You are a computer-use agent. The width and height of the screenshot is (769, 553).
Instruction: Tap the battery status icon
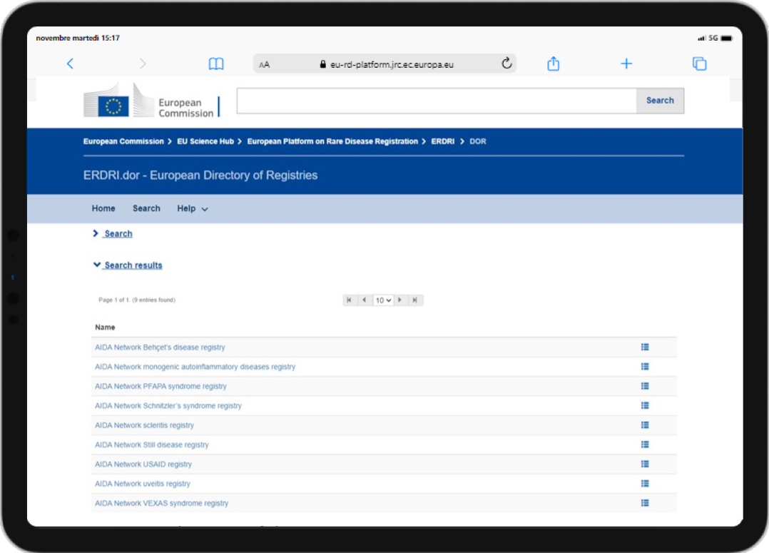726,39
